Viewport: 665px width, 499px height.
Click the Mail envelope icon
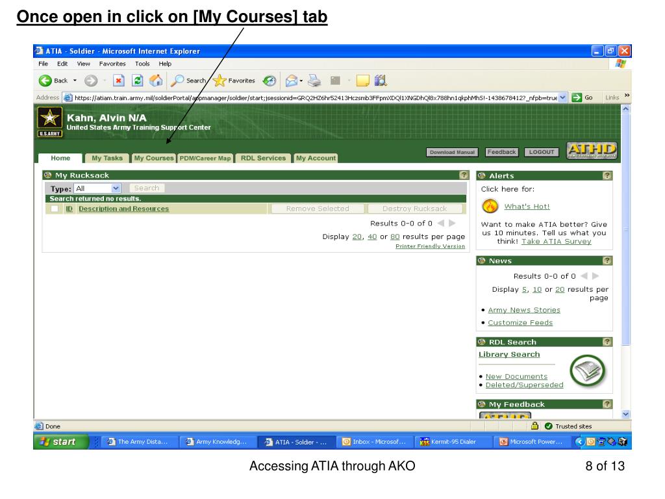[x=292, y=81]
